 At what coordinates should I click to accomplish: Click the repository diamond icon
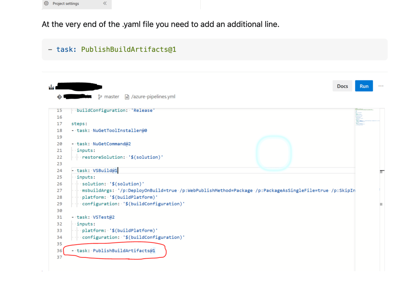59,97
